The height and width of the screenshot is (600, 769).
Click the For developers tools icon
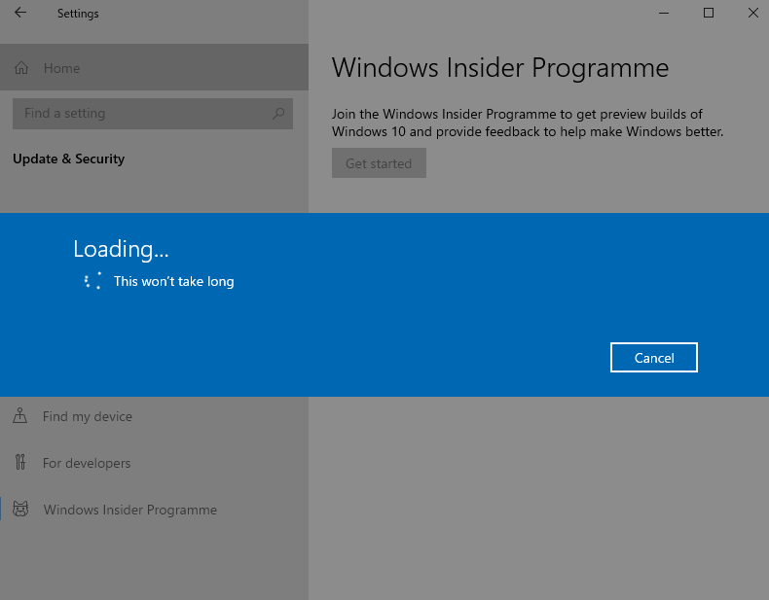point(20,462)
